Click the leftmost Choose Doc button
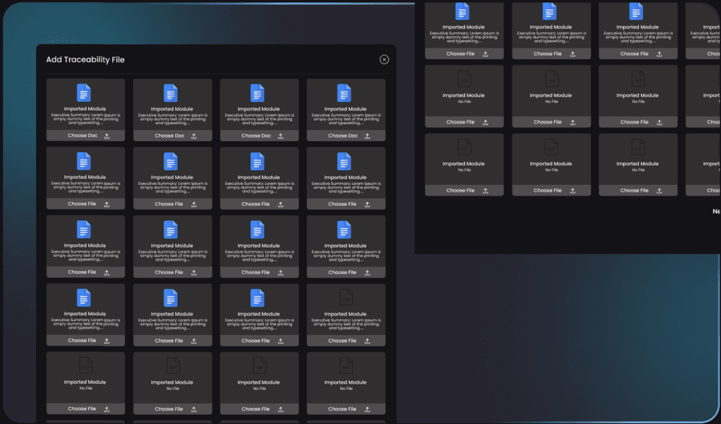The height and width of the screenshot is (424, 721). (82, 136)
